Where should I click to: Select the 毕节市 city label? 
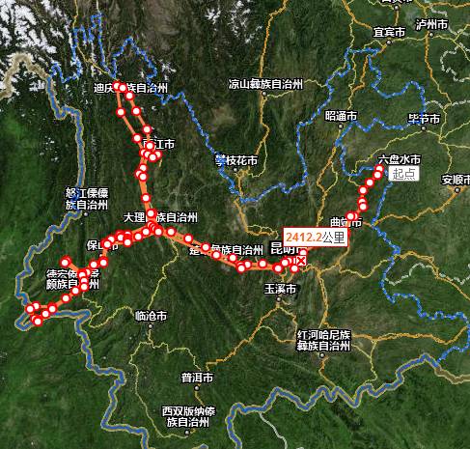pyautogui.click(x=424, y=119)
